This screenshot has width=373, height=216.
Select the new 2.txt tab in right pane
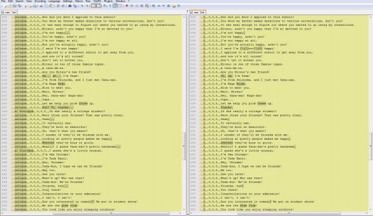[197, 12]
